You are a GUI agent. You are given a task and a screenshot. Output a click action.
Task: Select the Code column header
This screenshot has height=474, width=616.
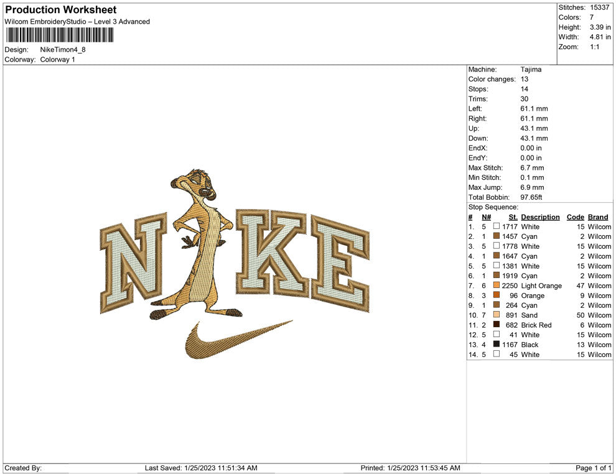click(x=575, y=217)
